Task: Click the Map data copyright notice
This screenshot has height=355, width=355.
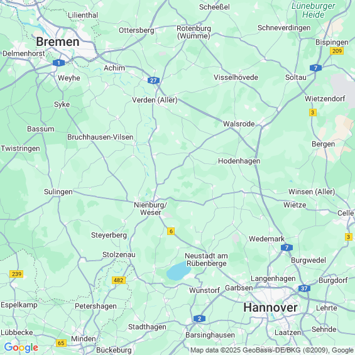Action: (x=272, y=350)
